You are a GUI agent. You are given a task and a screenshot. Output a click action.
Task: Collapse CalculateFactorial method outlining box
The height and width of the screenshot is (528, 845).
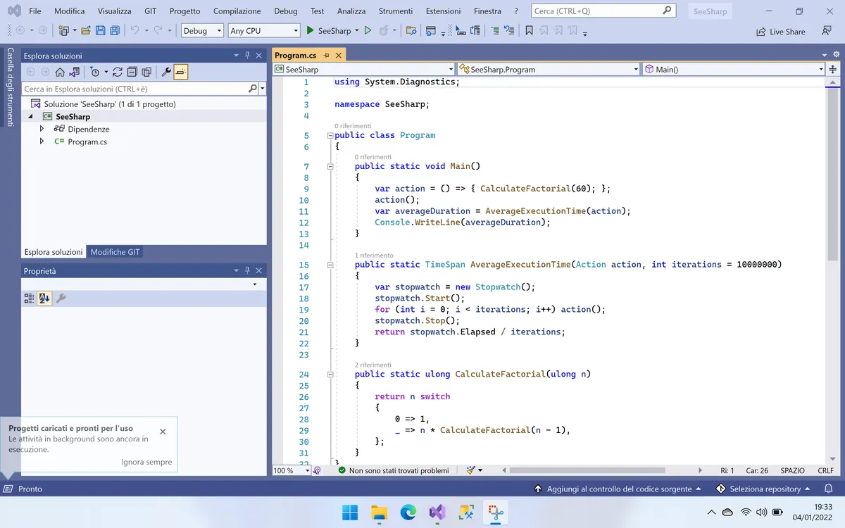click(330, 375)
